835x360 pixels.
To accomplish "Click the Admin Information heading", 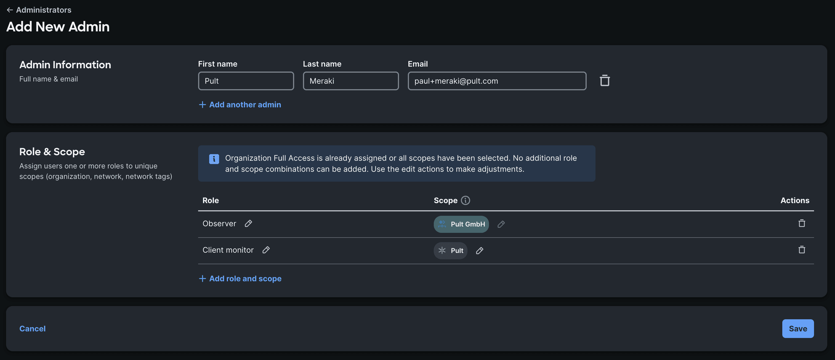I will pos(65,65).
